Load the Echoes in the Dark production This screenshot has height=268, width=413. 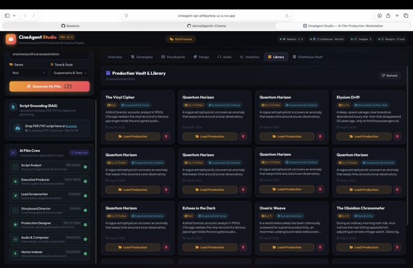pos(210,247)
